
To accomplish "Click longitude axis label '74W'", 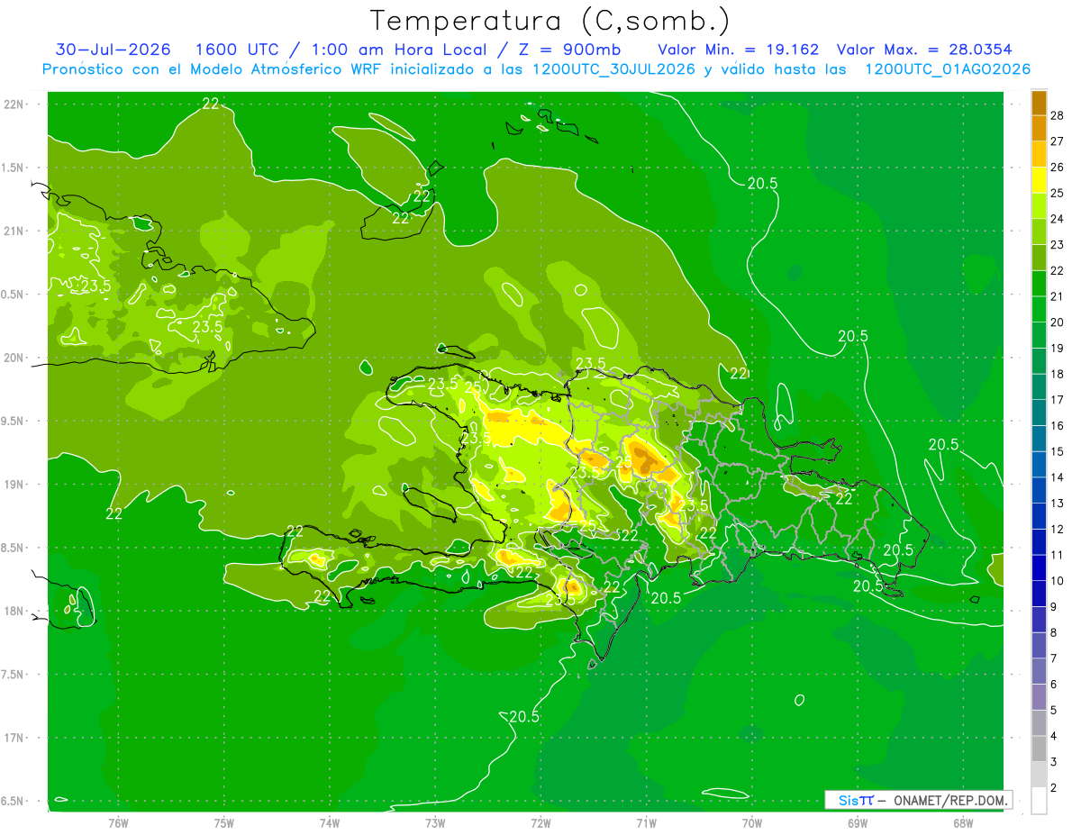I will [x=330, y=823].
